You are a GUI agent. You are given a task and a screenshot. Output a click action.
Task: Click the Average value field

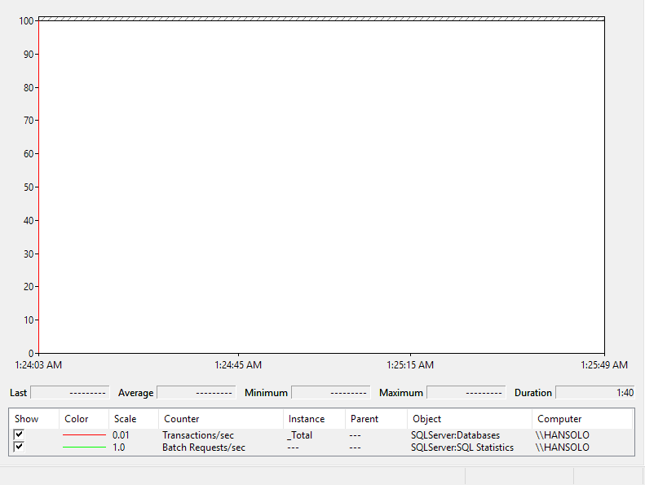click(x=197, y=393)
